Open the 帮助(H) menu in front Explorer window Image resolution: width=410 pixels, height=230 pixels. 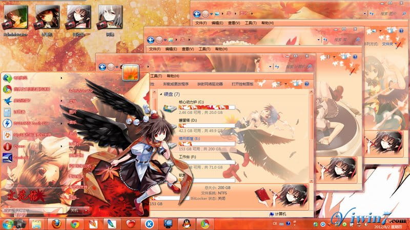pyautogui.click(x=172, y=75)
